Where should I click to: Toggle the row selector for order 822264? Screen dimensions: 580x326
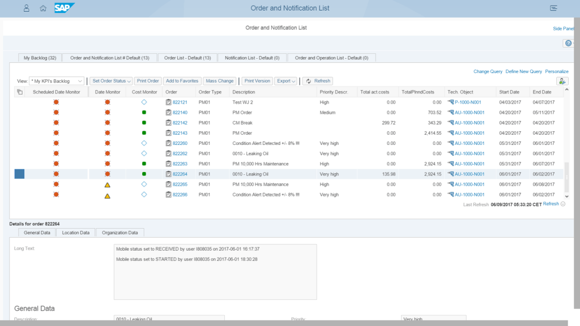[20, 174]
